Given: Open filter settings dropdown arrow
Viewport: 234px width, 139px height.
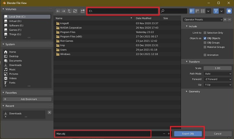Looking at the screenshot, I should tap(222, 11).
